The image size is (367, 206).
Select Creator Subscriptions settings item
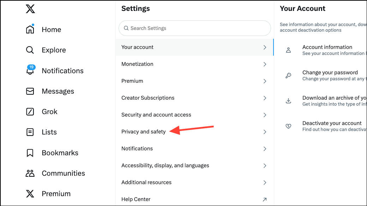coord(148,98)
